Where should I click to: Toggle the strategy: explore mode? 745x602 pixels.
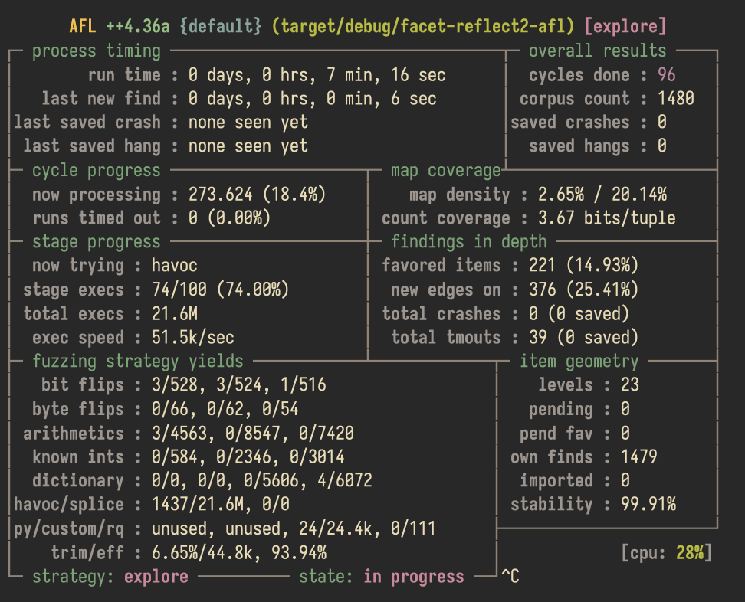(x=112, y=575)
